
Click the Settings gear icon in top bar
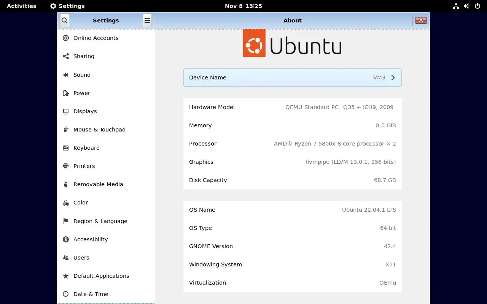(x=53, y=6)
